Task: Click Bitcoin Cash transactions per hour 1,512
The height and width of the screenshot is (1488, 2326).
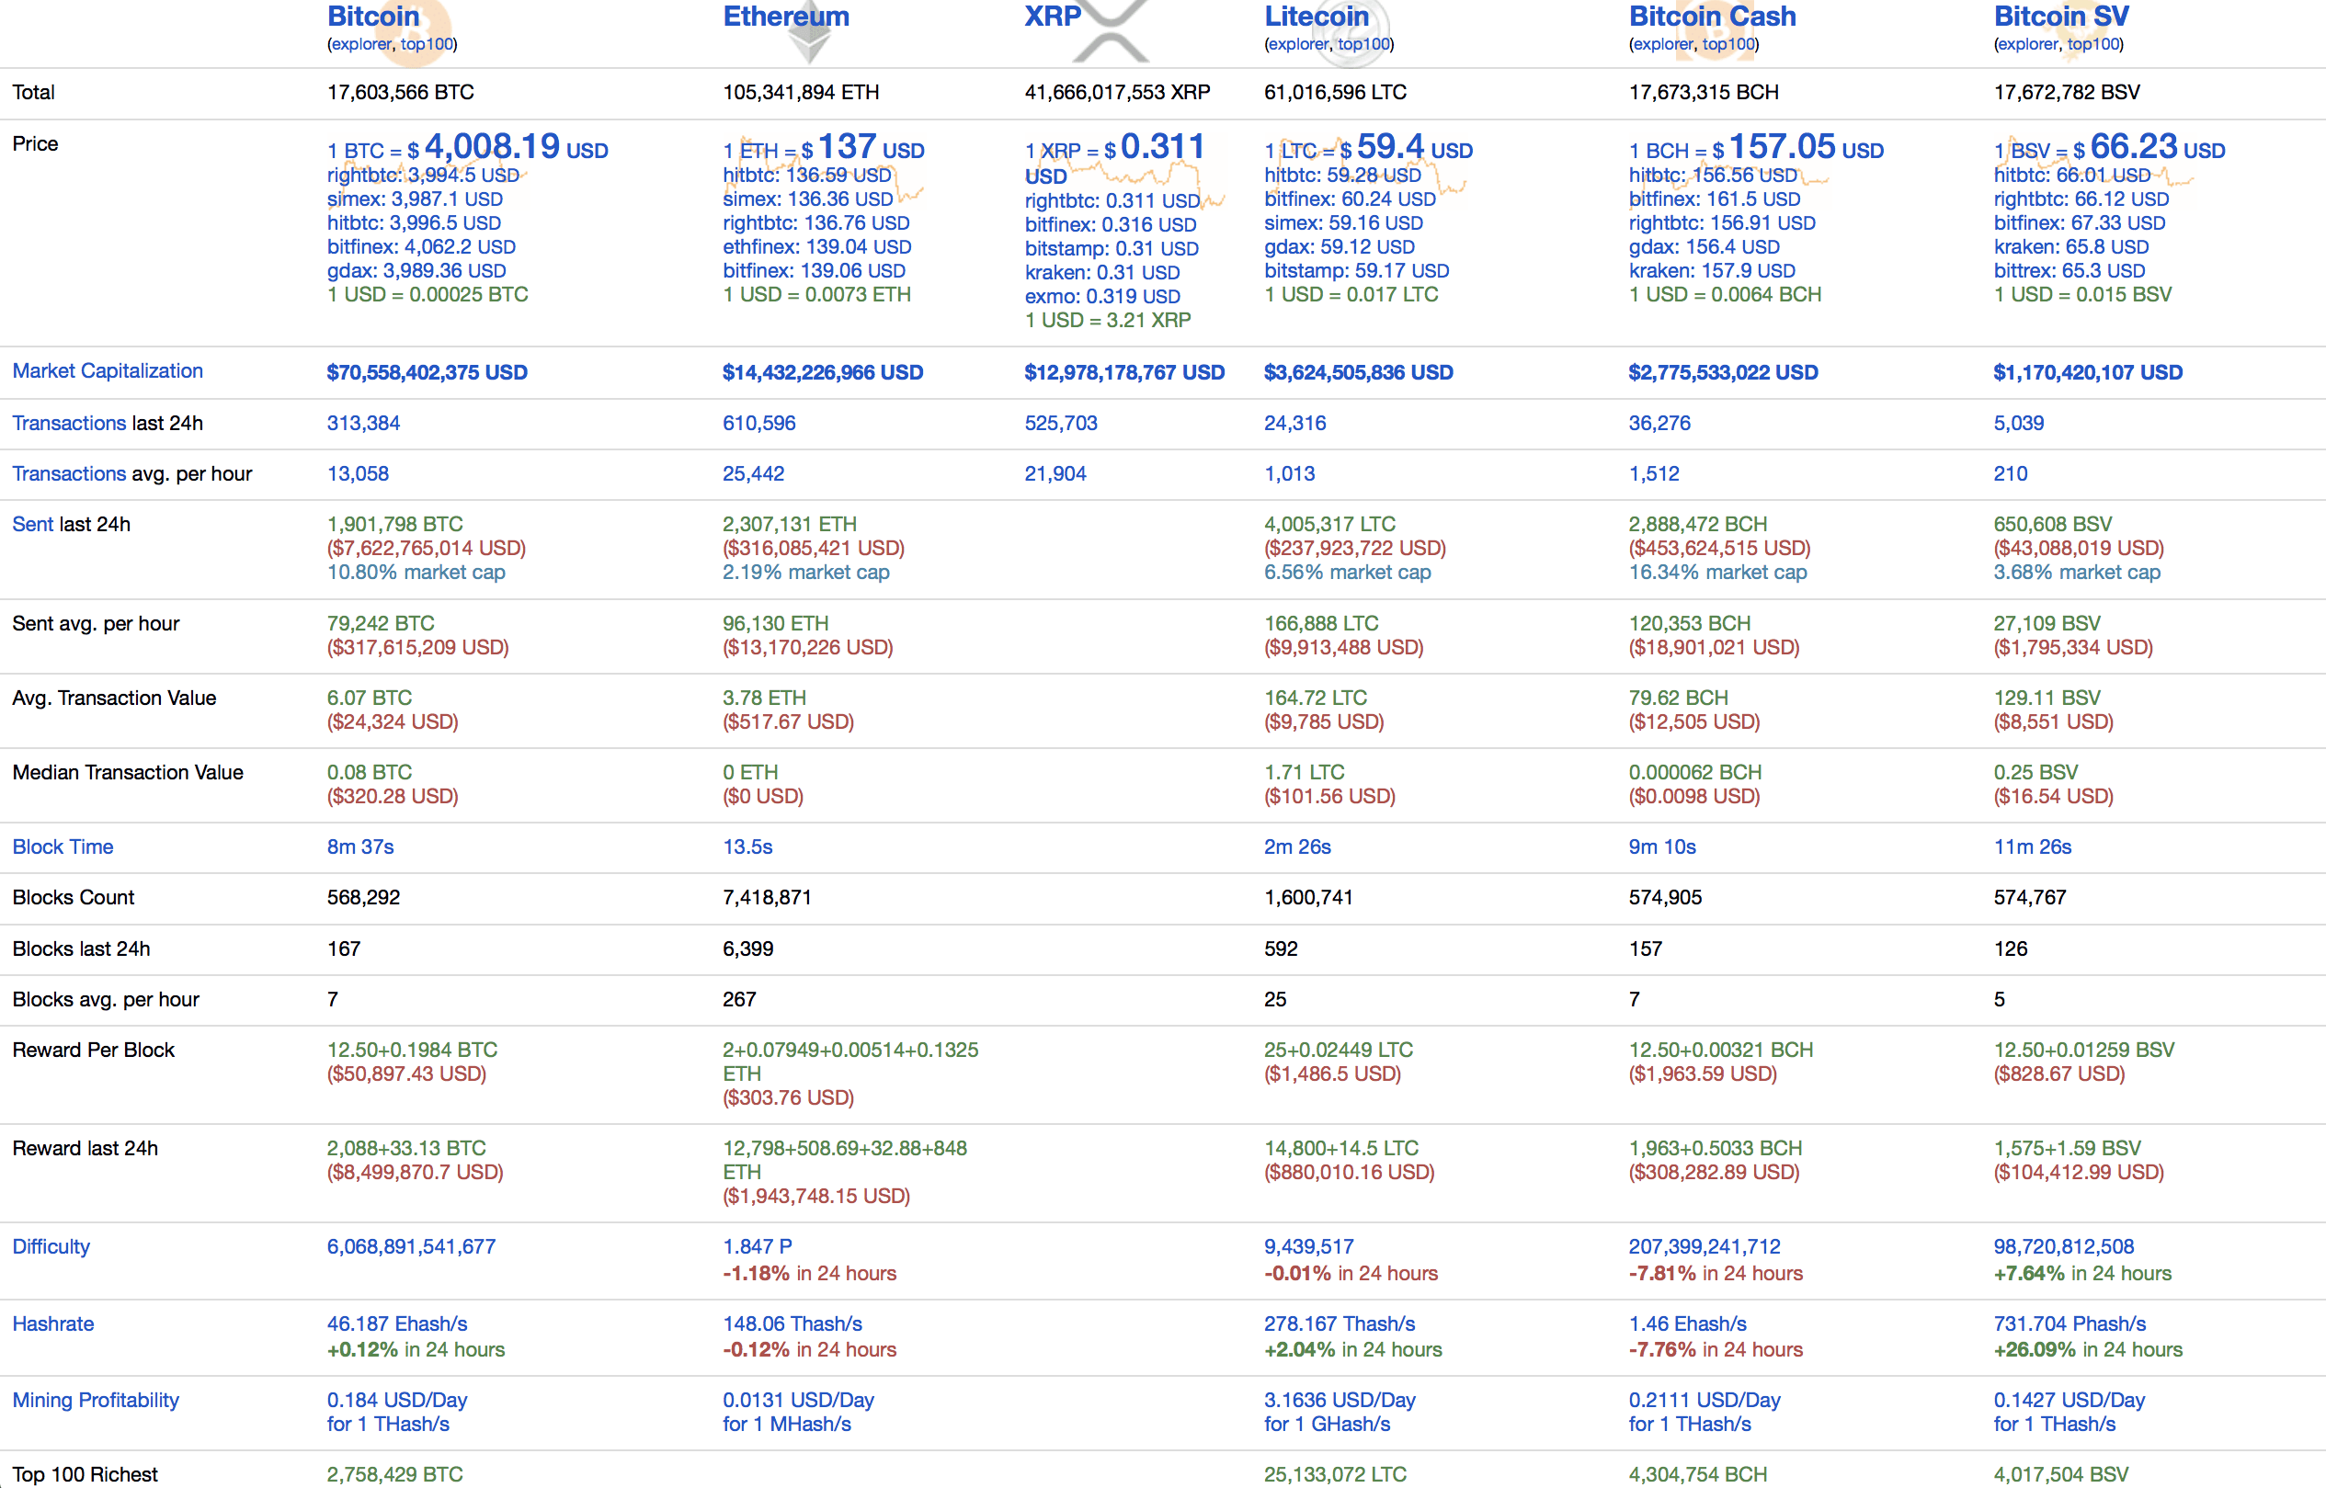Action: coord(1653,473)
